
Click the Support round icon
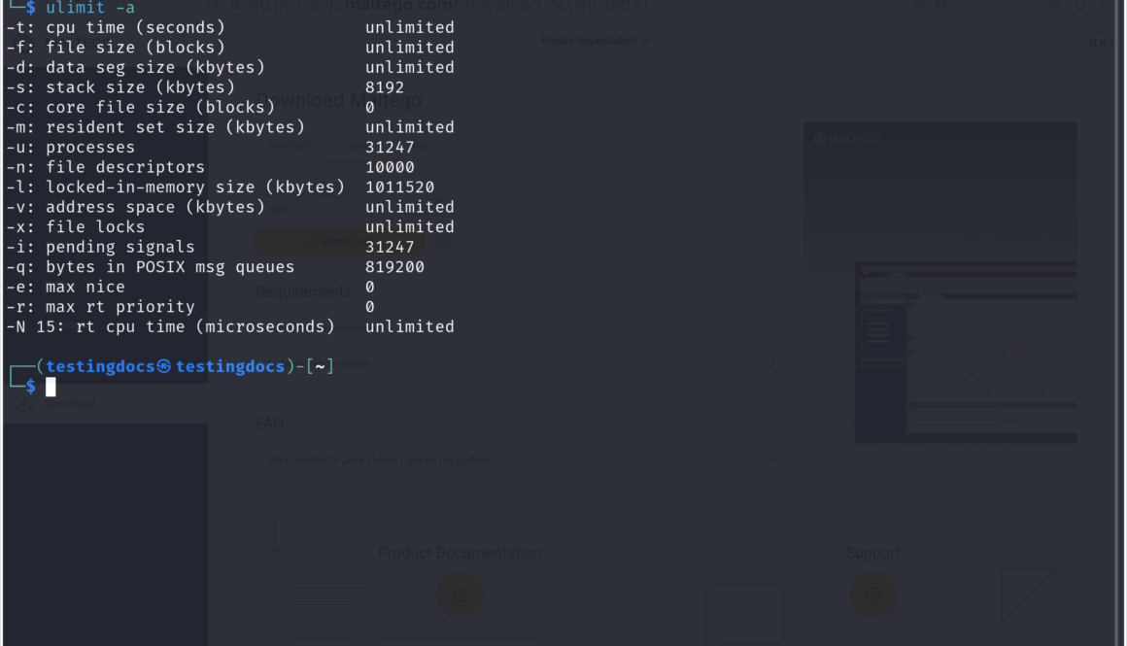873,595
